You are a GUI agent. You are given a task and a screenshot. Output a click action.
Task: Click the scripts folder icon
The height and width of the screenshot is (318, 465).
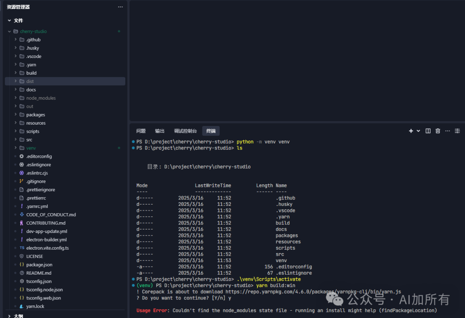[x=22, y=131]
